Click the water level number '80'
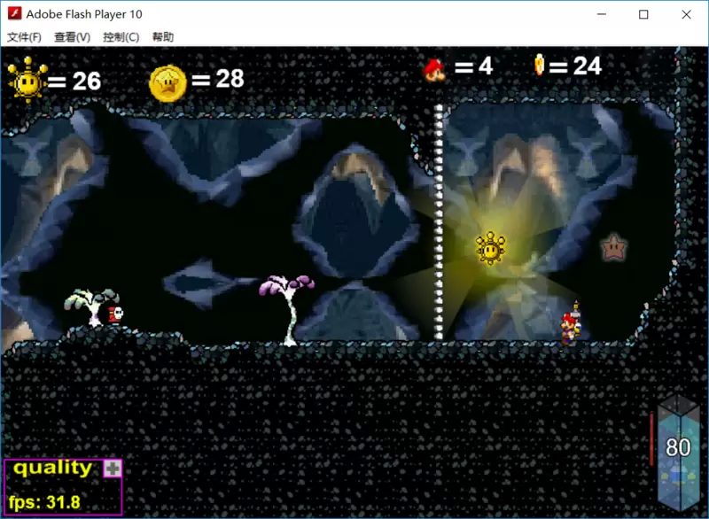Viewport: 709px width, 519px height. click(x=678, y=447)
